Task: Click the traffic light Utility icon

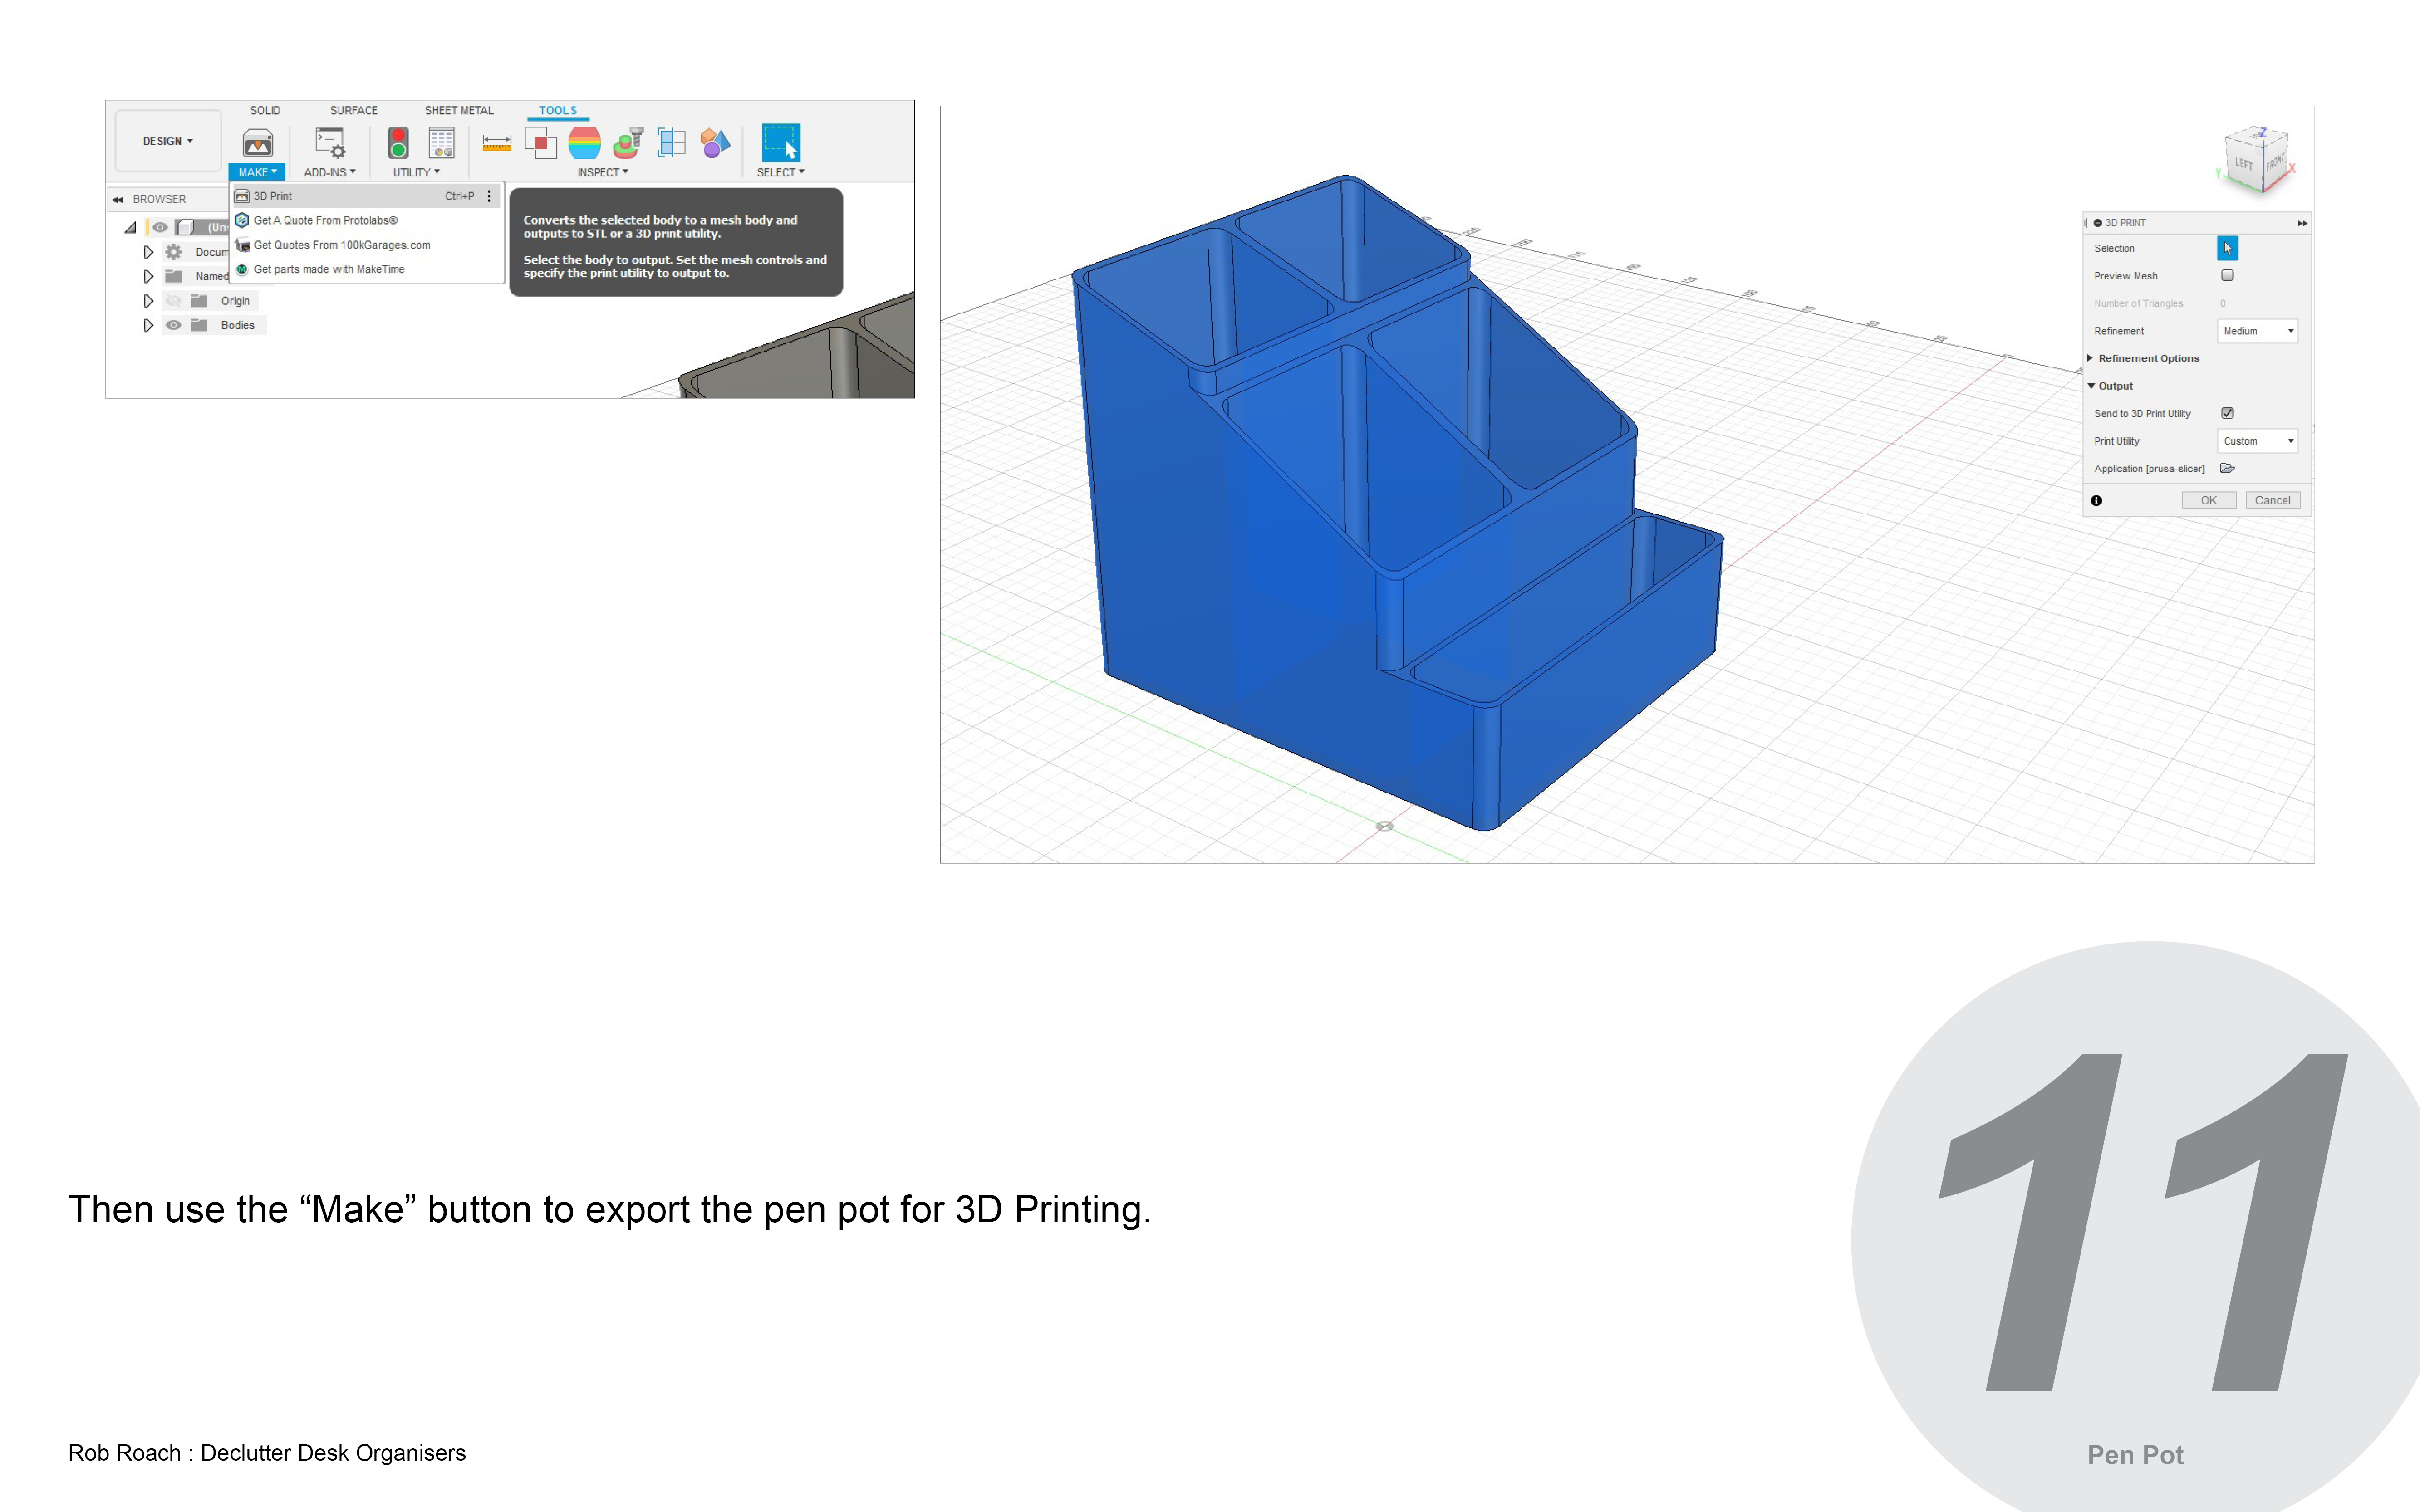Action: click(398, 144)
